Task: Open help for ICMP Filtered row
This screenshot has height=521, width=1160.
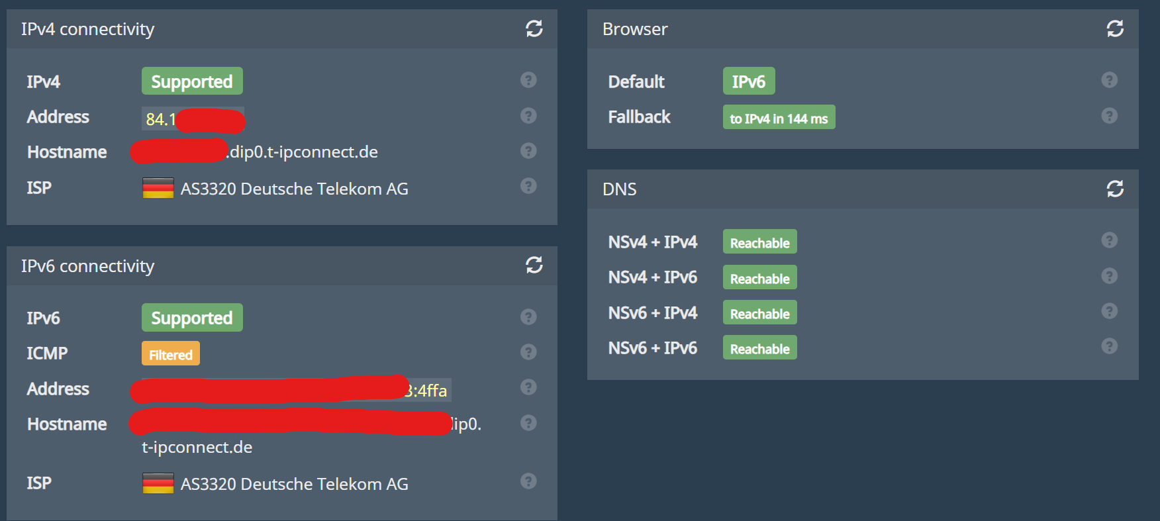Action: click(x=528, y=352)
